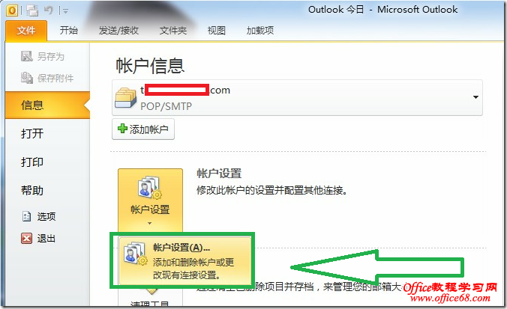The width and height of the screenshot is (507, 309).
Task: Click the green plus Add Account button
Action: pos(143,129)
